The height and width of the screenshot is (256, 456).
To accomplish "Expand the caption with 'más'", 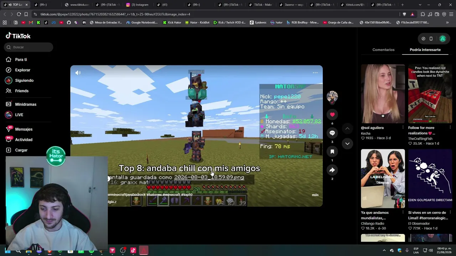I will tap(315, 195).
